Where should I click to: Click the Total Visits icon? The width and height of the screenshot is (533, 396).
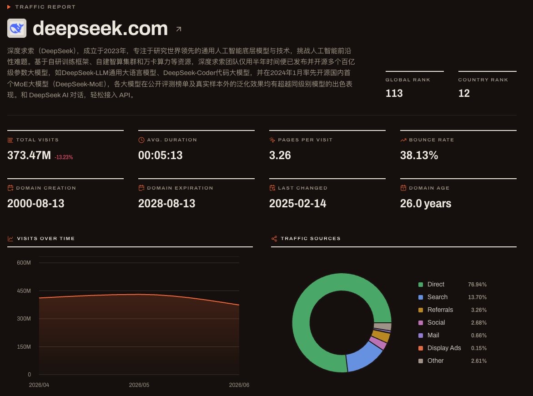(10, 140)
